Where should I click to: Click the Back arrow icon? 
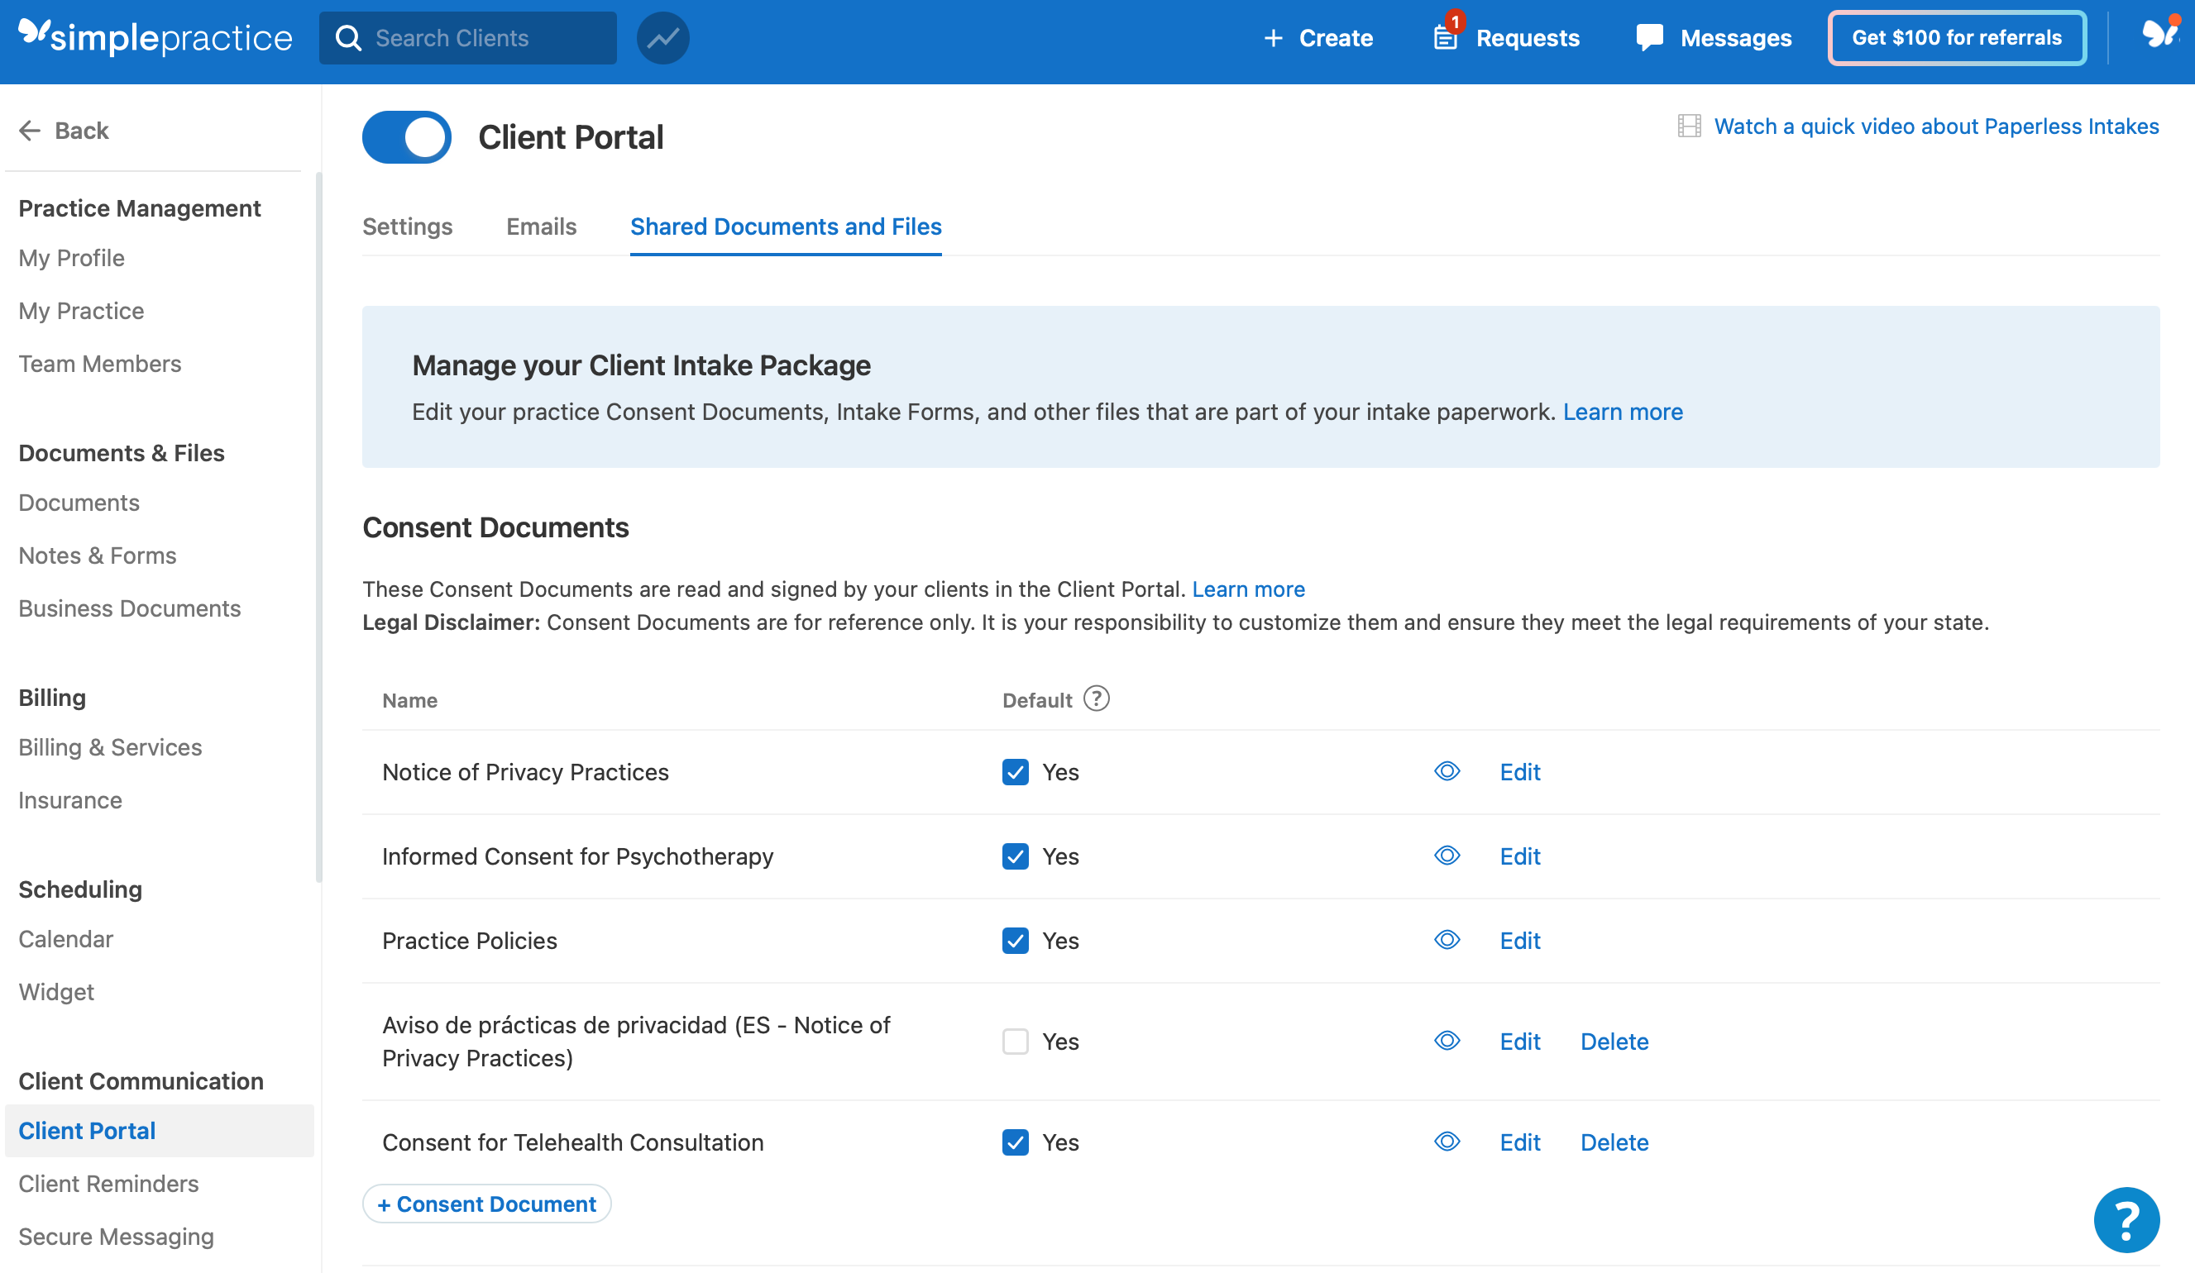click(30, 130)
